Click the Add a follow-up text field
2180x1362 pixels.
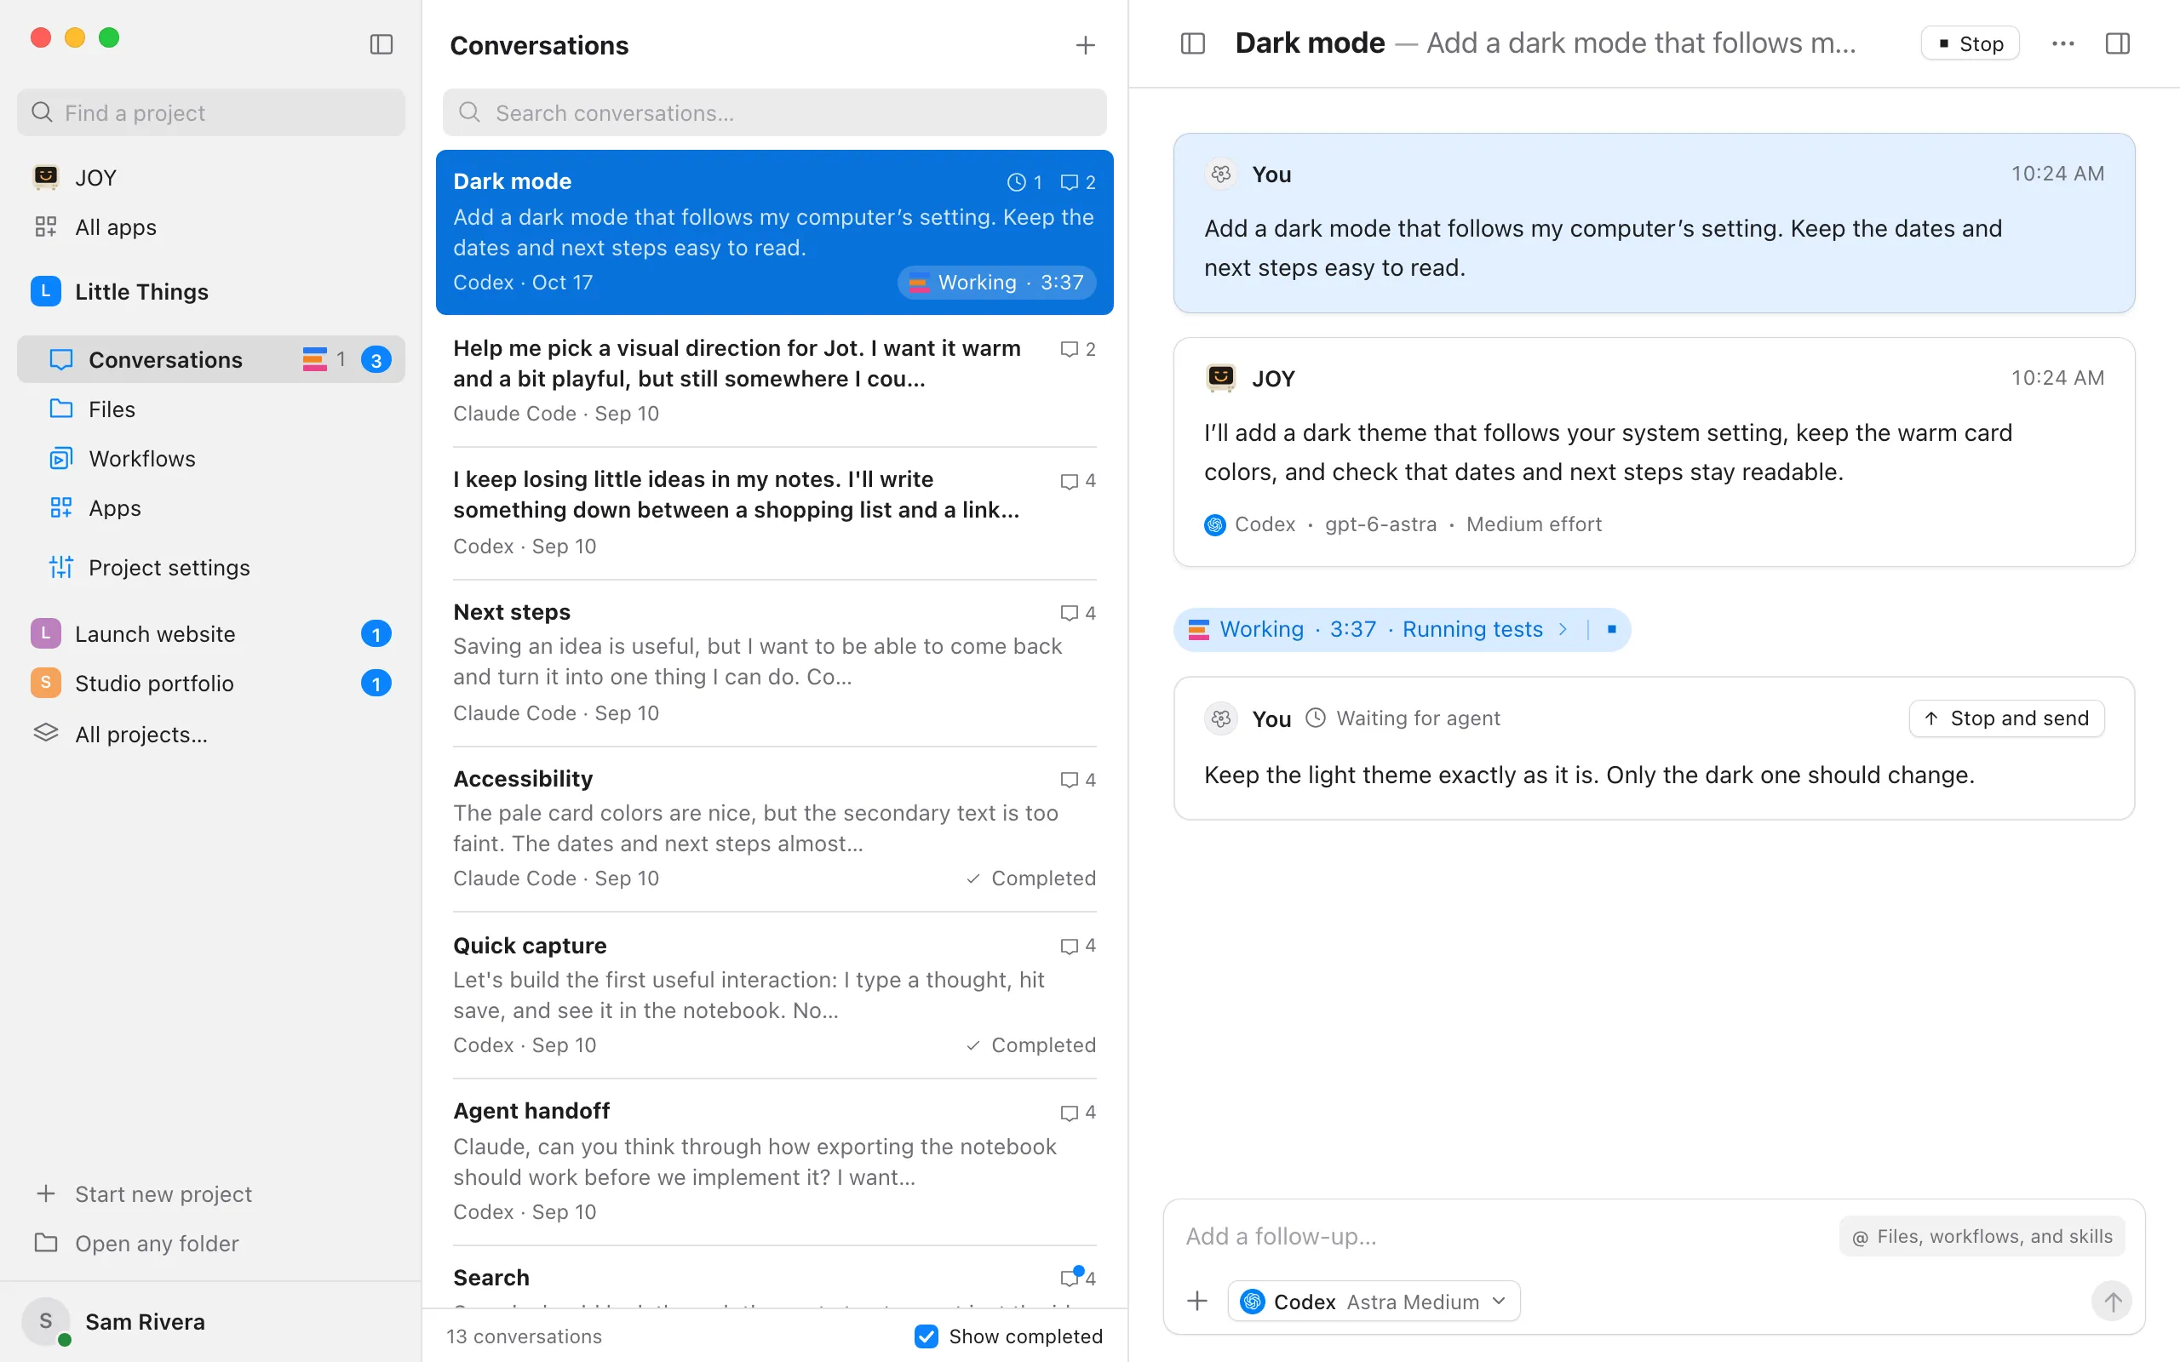click(x=1505, y=1236)
